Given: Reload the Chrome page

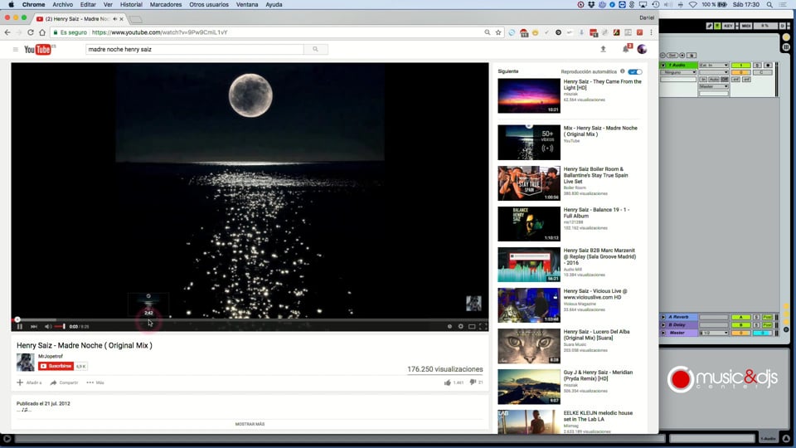Looking at the screenshot, I should coord(31,32).
